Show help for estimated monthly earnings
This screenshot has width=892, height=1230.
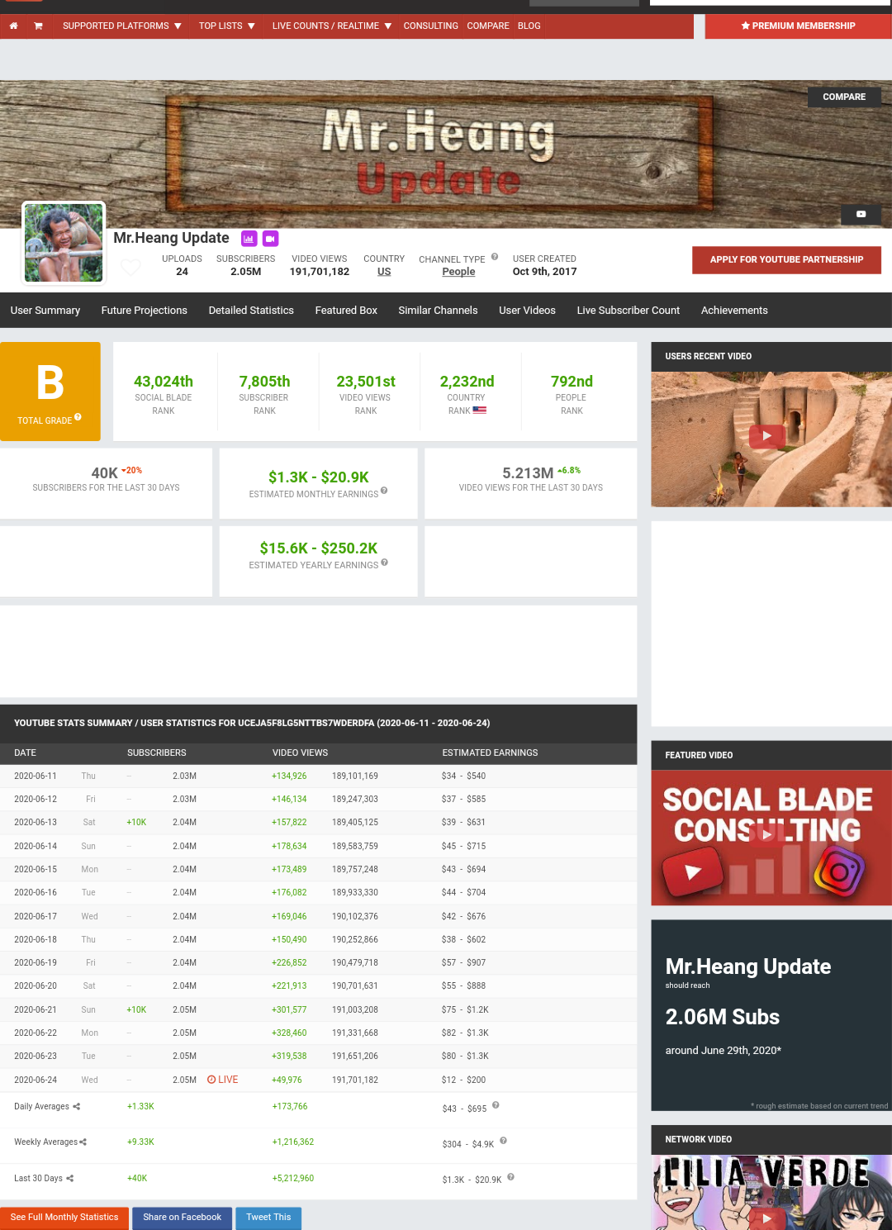point(384,491)
